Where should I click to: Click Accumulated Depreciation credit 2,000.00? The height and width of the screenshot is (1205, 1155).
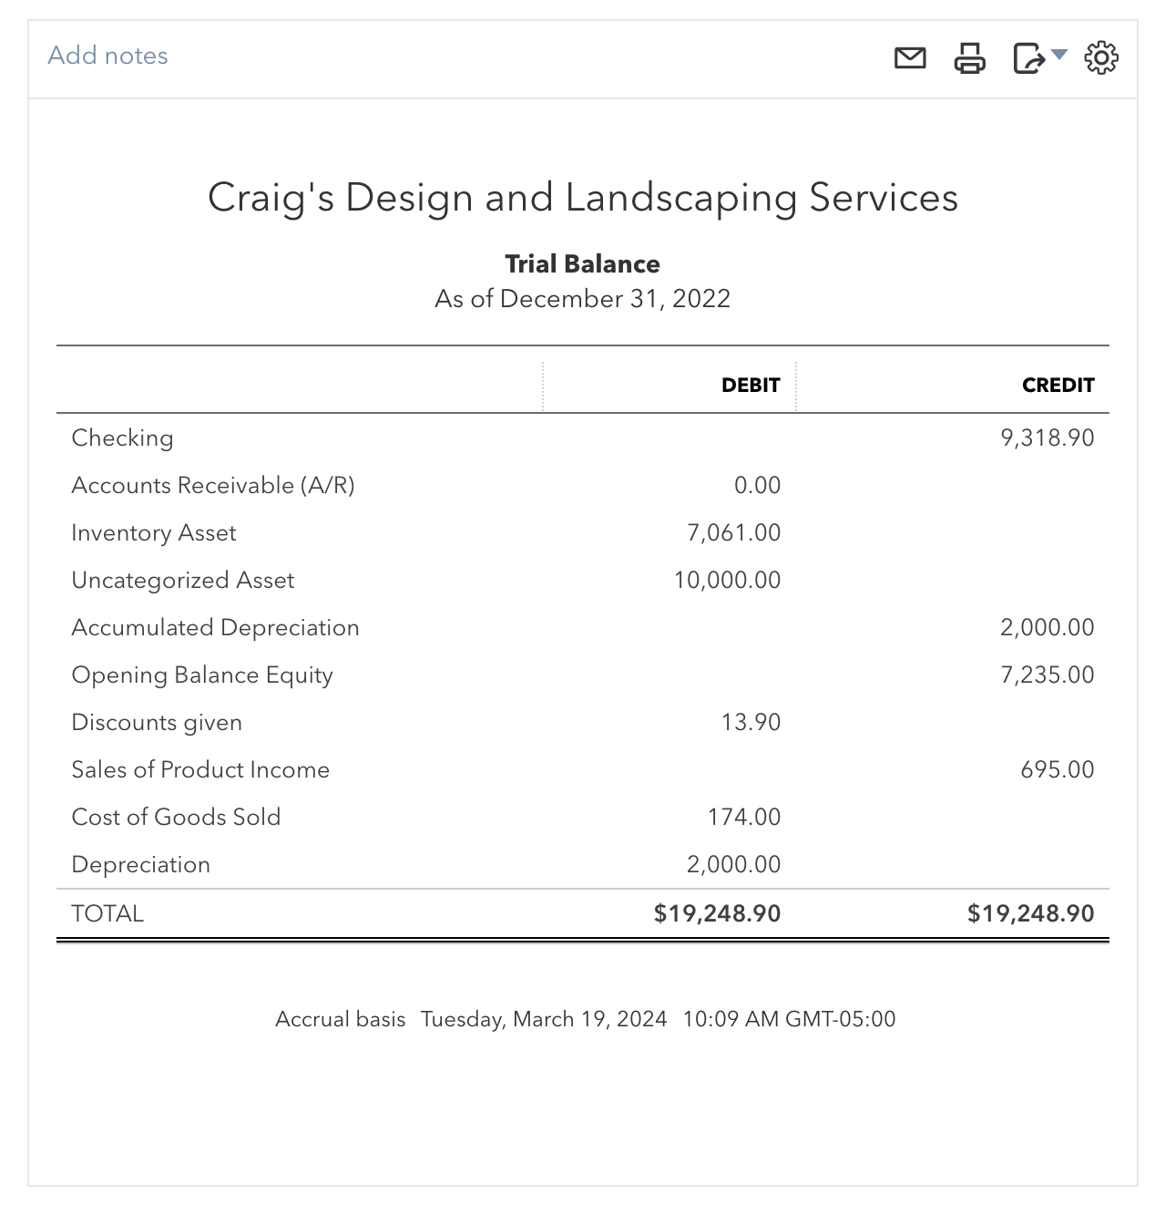(1047, 628)
